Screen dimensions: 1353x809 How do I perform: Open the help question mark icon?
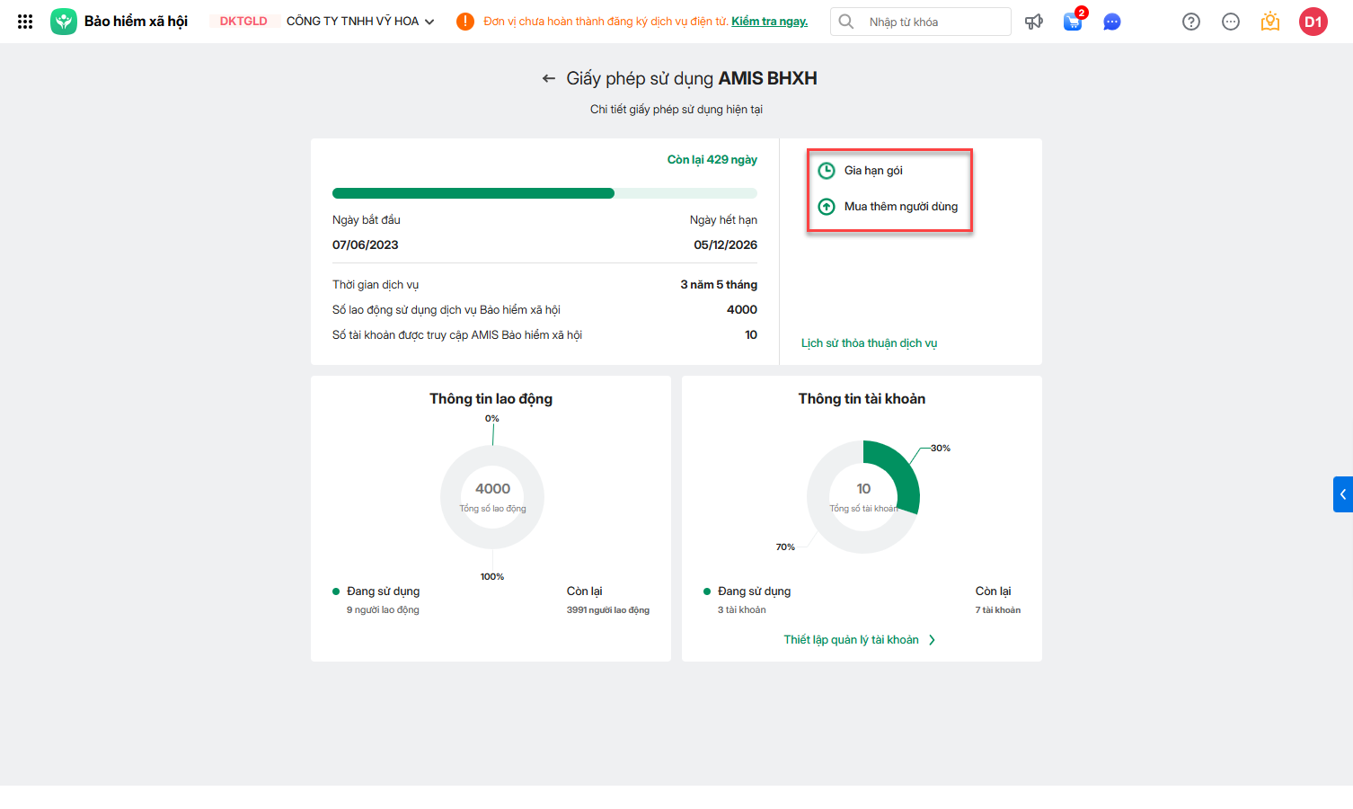coord(1190,22)
